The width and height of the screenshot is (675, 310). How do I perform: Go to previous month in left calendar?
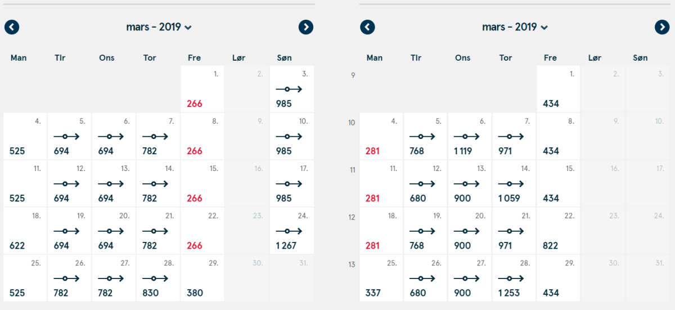click(x=12, y=27)
